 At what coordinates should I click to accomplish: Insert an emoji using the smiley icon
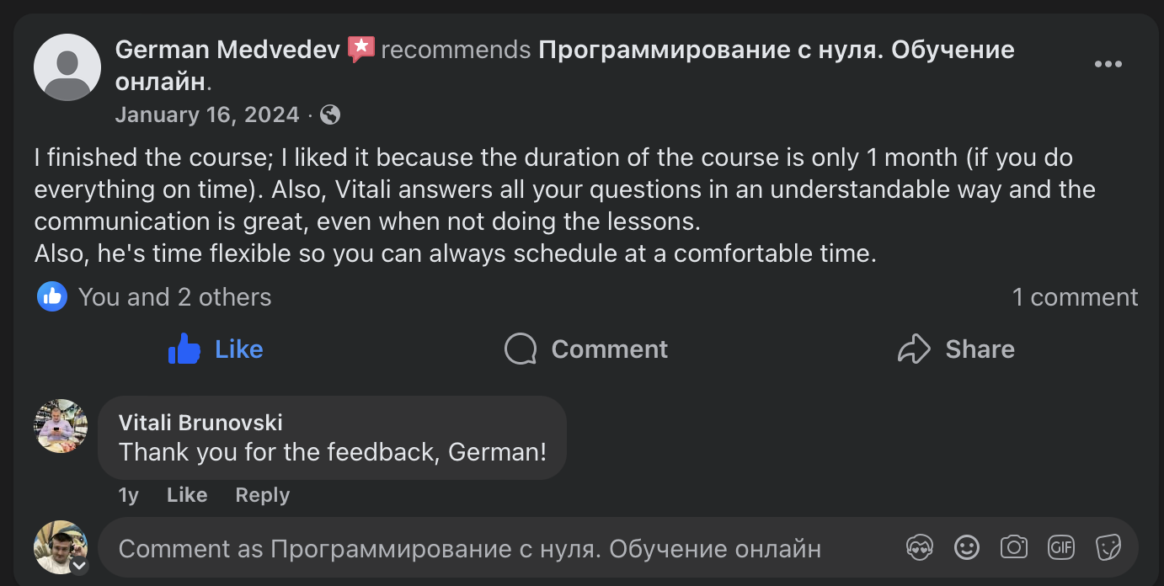[966, 547]
